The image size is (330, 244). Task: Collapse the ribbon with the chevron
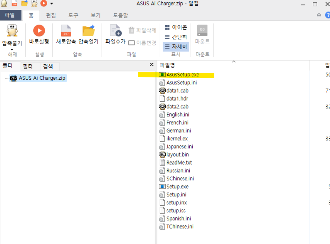tap(319, 15)
